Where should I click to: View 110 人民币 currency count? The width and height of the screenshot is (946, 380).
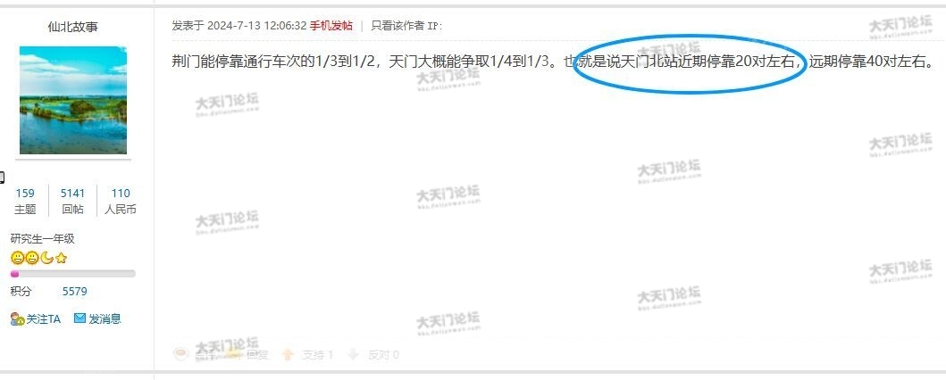(120, 201)
